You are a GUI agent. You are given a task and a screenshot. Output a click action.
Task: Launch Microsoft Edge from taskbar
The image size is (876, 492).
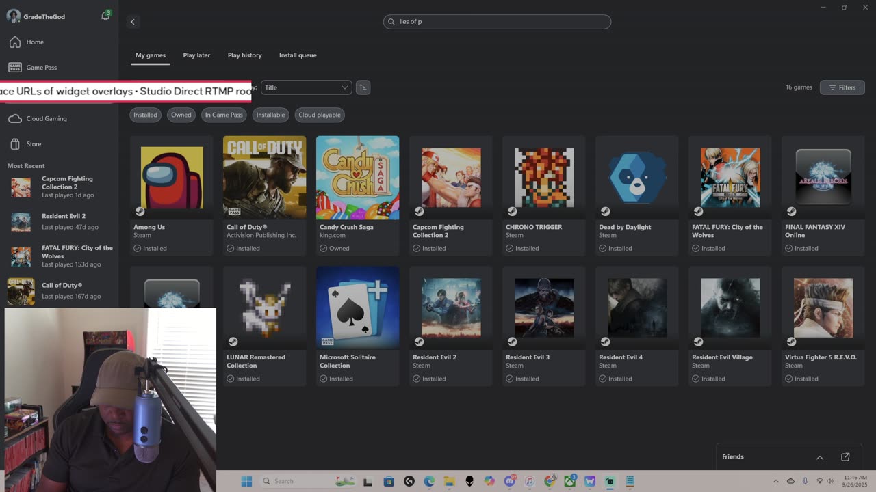pos(429,481)
